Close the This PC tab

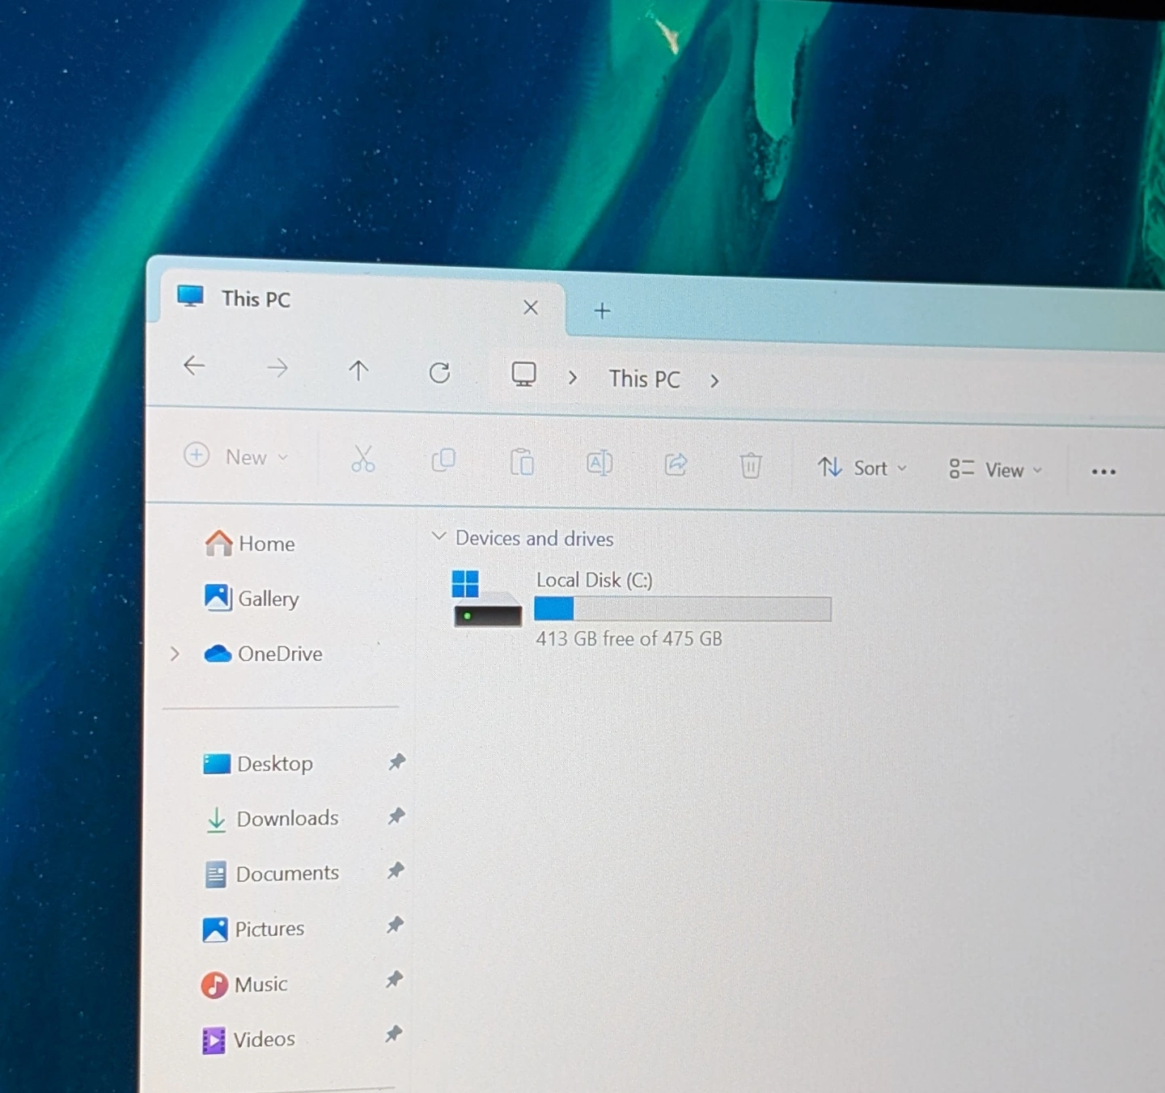(x=531, y=307)
